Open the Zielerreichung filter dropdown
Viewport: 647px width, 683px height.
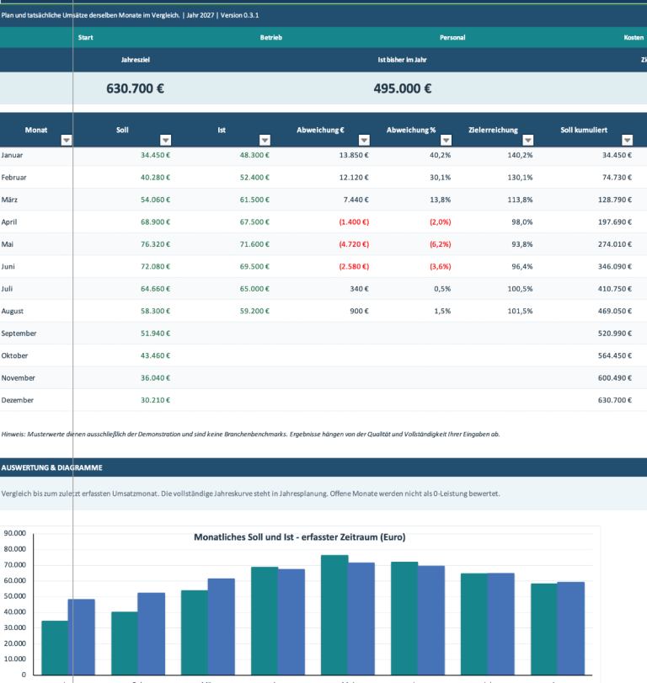coord(528,140)
